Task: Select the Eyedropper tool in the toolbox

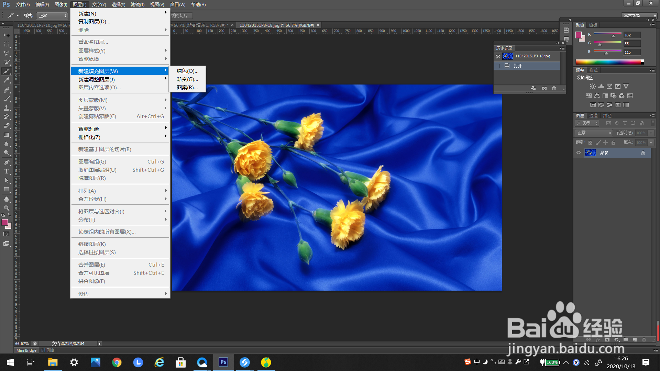Action: [7, 80]
